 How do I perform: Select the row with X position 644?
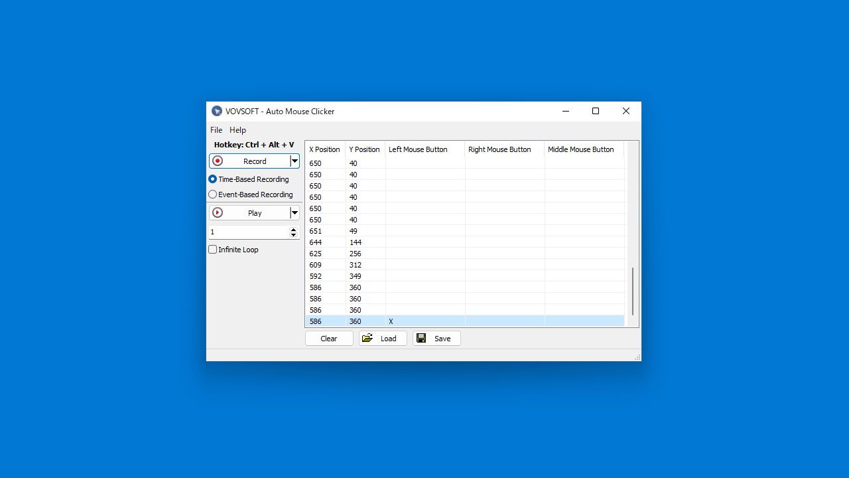465,242
